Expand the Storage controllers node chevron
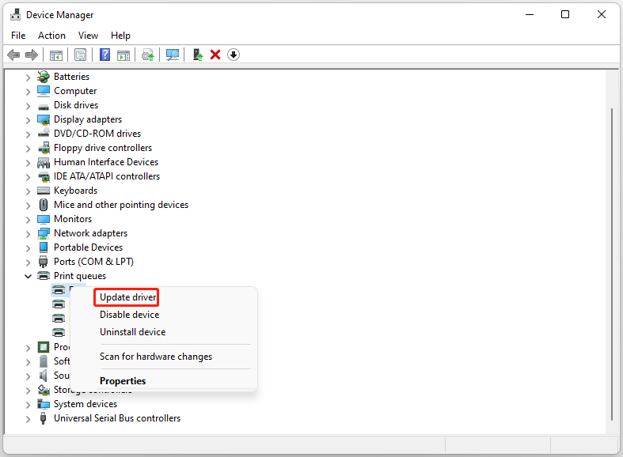Screen dimensions: 623x457 point(28,391)
